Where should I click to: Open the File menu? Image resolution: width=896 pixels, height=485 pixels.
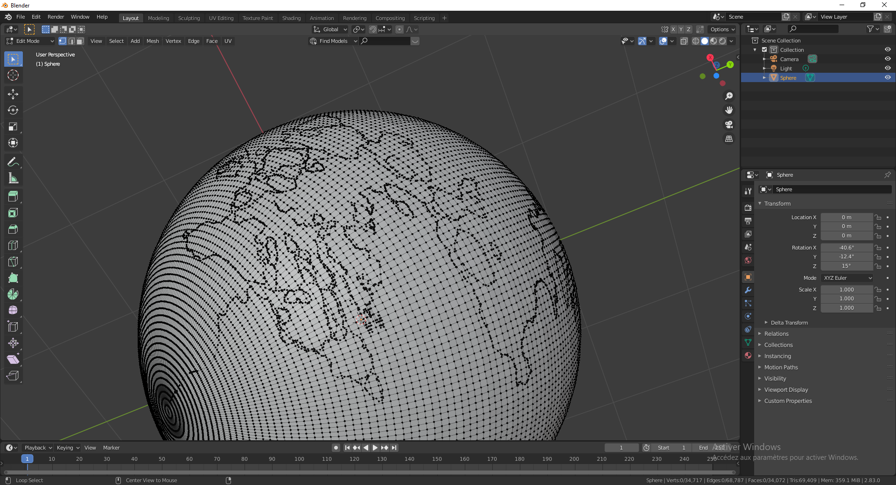[21, 17]
